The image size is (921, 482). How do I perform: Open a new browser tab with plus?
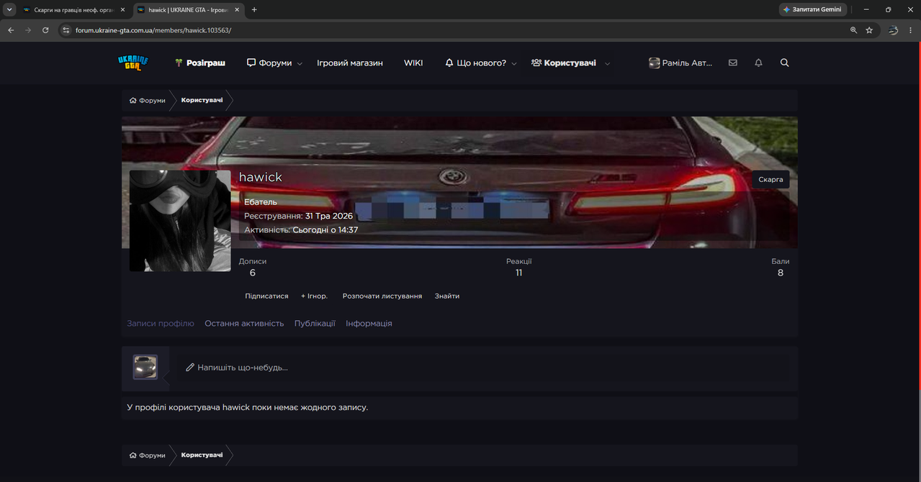coord(254,9)
